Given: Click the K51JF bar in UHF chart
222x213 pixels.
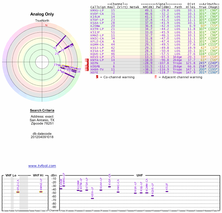Looking at the screenshot, I should tap(167, 191).
